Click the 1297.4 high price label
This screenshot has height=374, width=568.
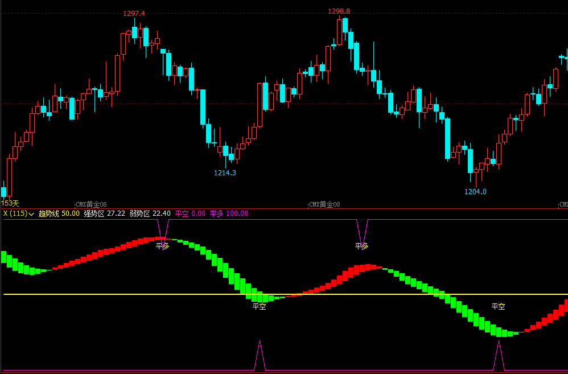click(134, 14)
